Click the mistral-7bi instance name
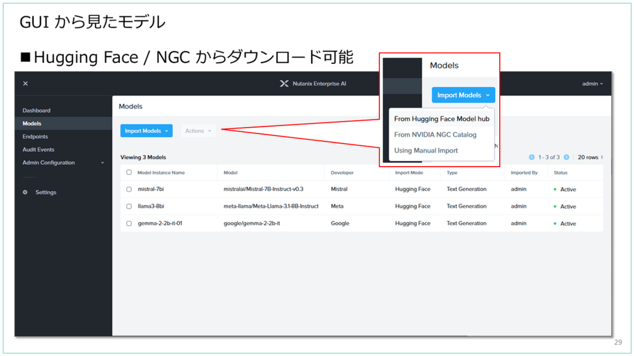Viewport: 634px width, 356px height. point(151,189)
